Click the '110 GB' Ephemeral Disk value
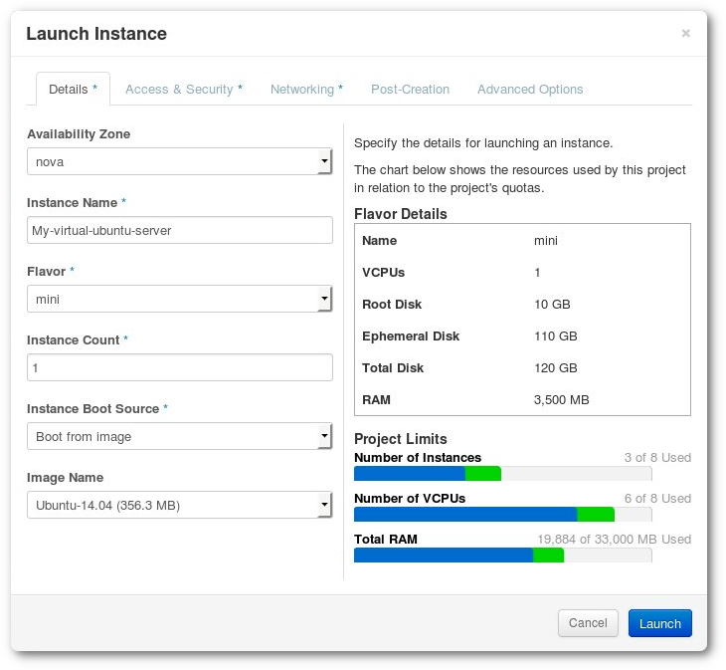The height and width of the screenshot is (670, 726). click(x=556, y=335)
